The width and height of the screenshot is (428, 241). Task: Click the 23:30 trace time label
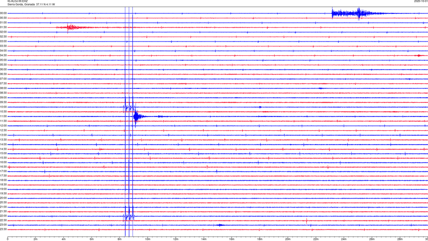click(x=4, y=229)
